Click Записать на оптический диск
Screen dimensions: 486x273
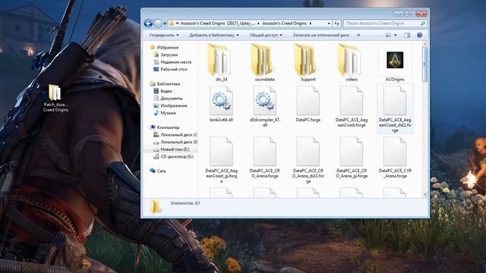[x=320, y=35]
